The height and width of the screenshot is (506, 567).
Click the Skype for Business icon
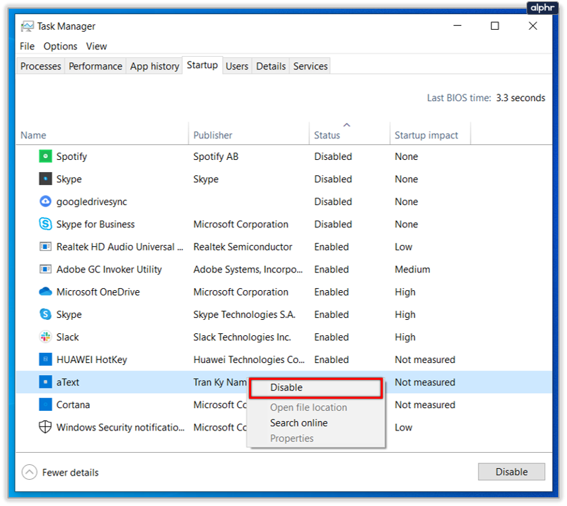[x=45, y=224]
